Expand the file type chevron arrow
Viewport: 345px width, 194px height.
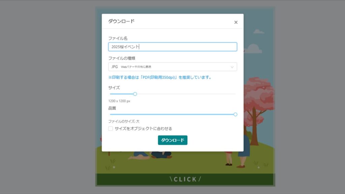(x=232, y=67)
